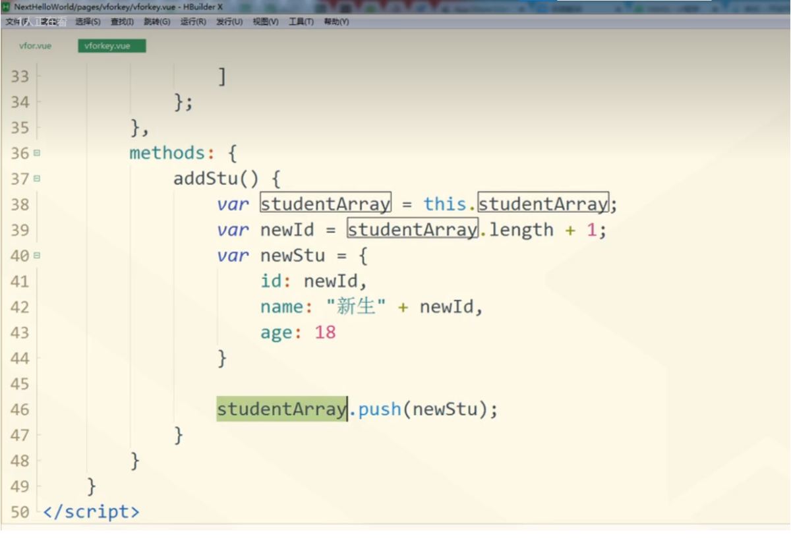Click the closing "</script>" tag
The width and height of the screenshot is (791, 545).
click(91, 512)
